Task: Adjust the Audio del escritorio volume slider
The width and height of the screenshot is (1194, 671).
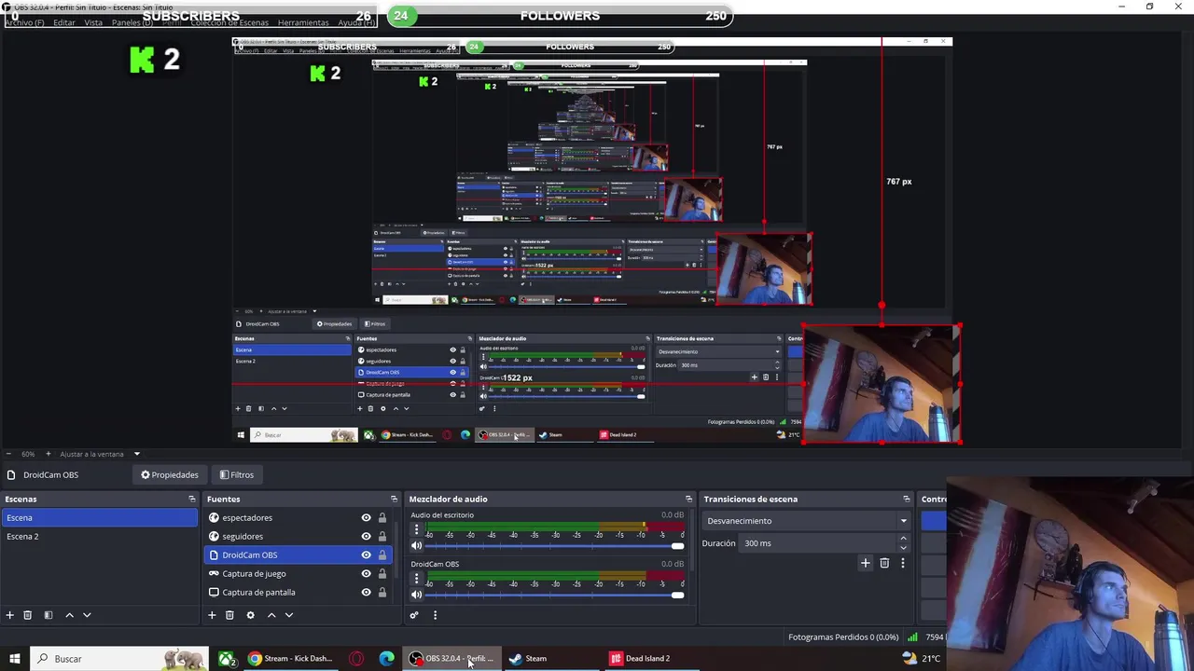Action: tap(554, 546)
